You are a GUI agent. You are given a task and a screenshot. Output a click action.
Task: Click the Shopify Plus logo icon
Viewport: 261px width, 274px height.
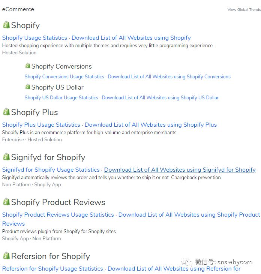(6, 112)
